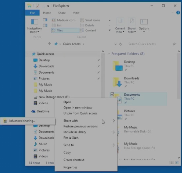Switch to the View tab

tap(76, 13)
